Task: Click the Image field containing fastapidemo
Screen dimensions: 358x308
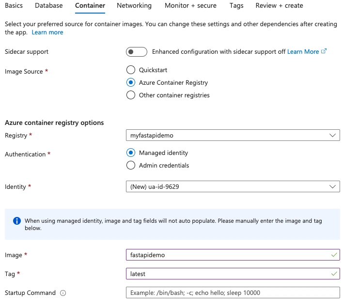Action: (x=233, y=255)
